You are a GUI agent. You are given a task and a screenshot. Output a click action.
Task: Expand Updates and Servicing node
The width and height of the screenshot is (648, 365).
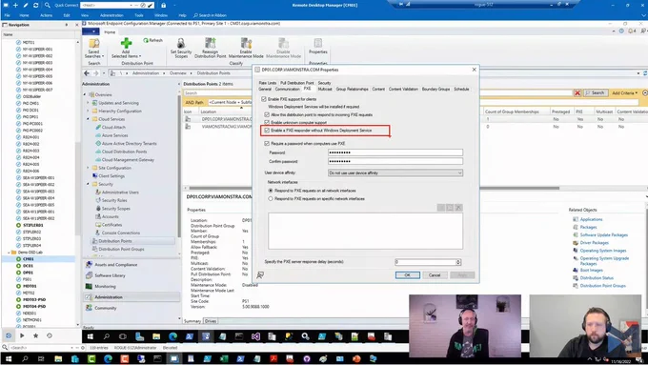88,103
